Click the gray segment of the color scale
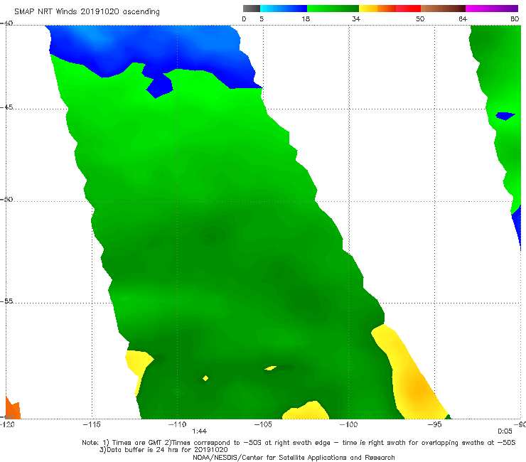The image size is (526, 462). pyautogui.click(x=252, y=9)
